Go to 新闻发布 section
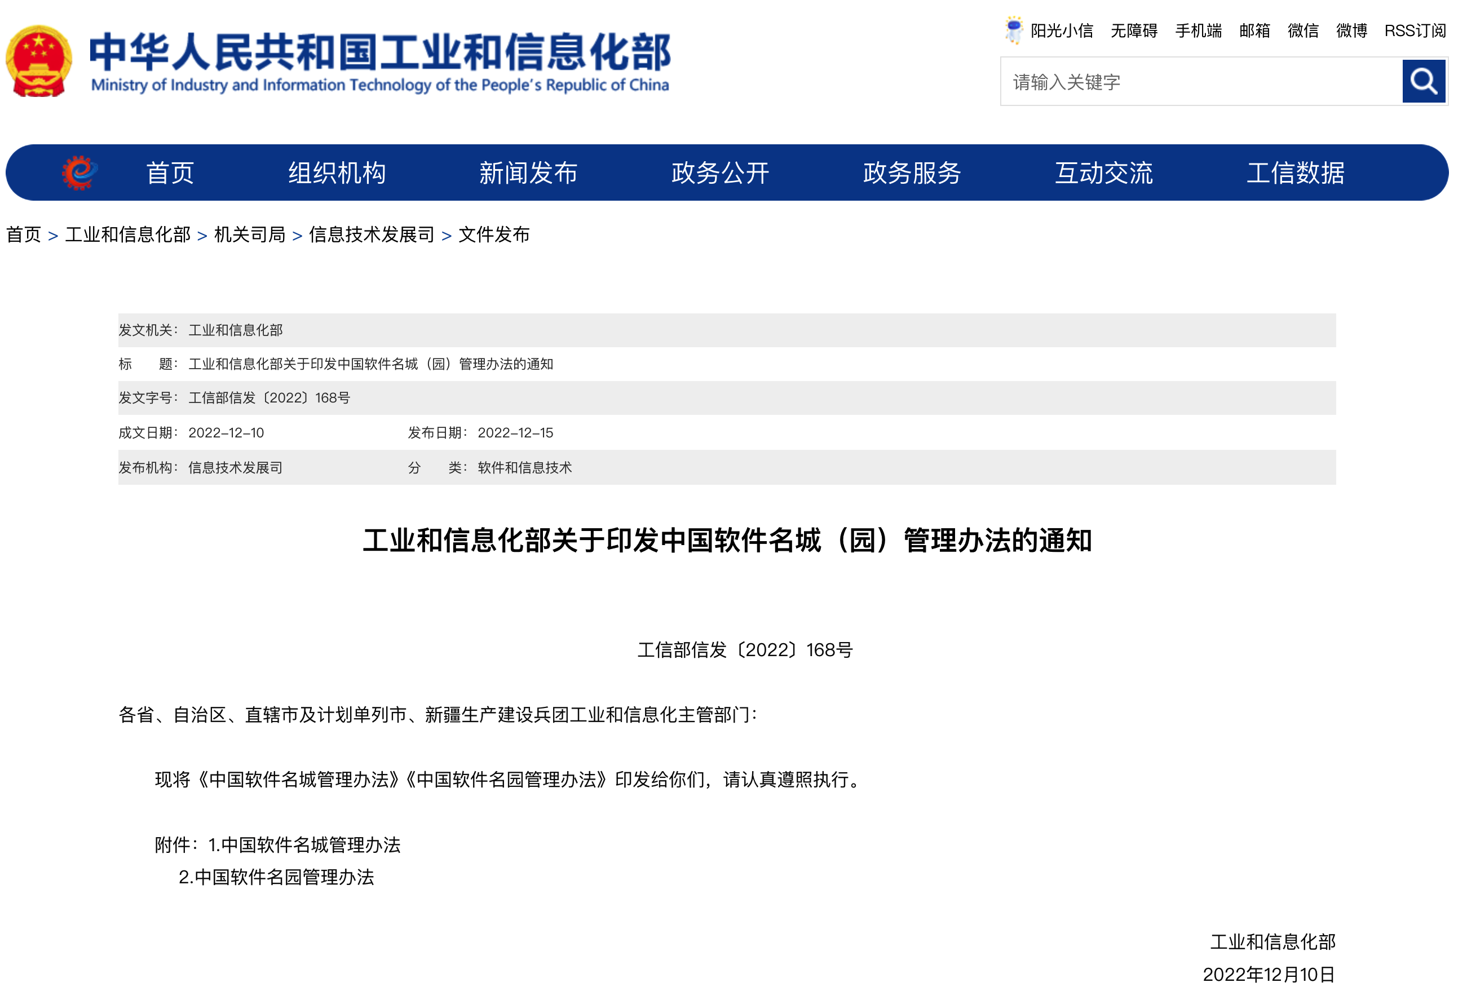 (528, 173)
